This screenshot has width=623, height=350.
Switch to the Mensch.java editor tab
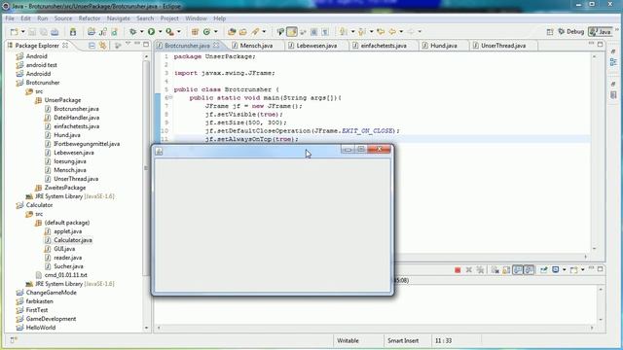pyautogui.click(x=256, y=46)
